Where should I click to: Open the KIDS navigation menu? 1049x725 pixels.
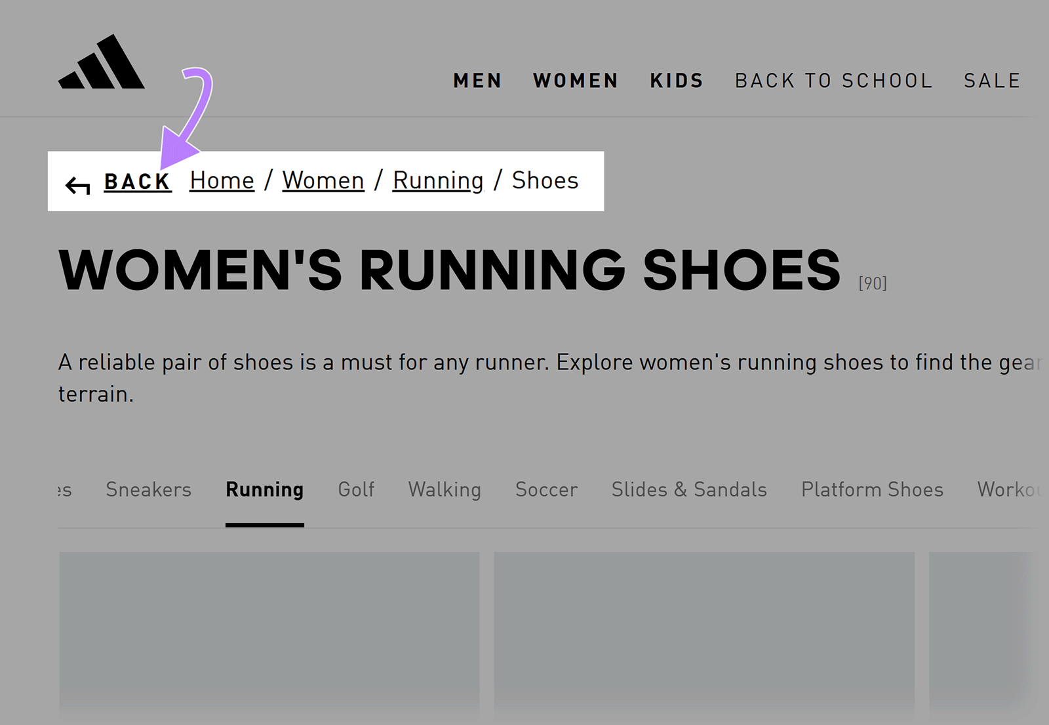[x=676, y=80]
